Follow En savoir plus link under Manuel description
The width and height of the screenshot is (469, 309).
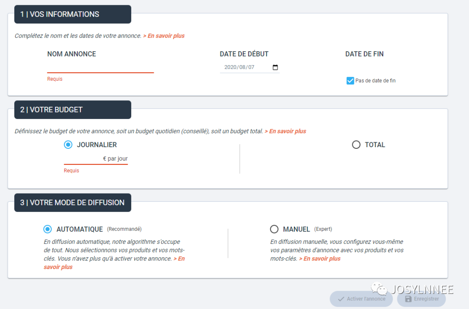320,259
